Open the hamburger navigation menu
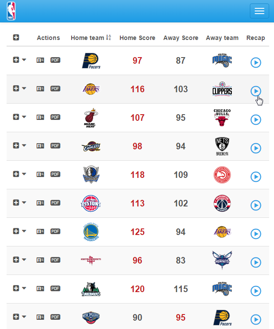The width and height of the screenshot is (274, 329). (x=259, y=11)
